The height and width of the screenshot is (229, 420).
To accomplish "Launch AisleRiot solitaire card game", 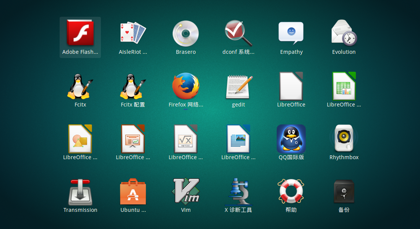I will pyautogui.click(x=133, y=33).
